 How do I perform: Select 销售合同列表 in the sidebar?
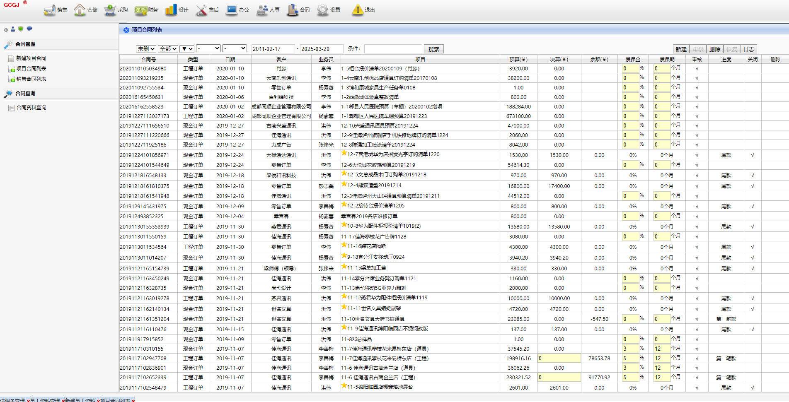[x=31, y=79]
